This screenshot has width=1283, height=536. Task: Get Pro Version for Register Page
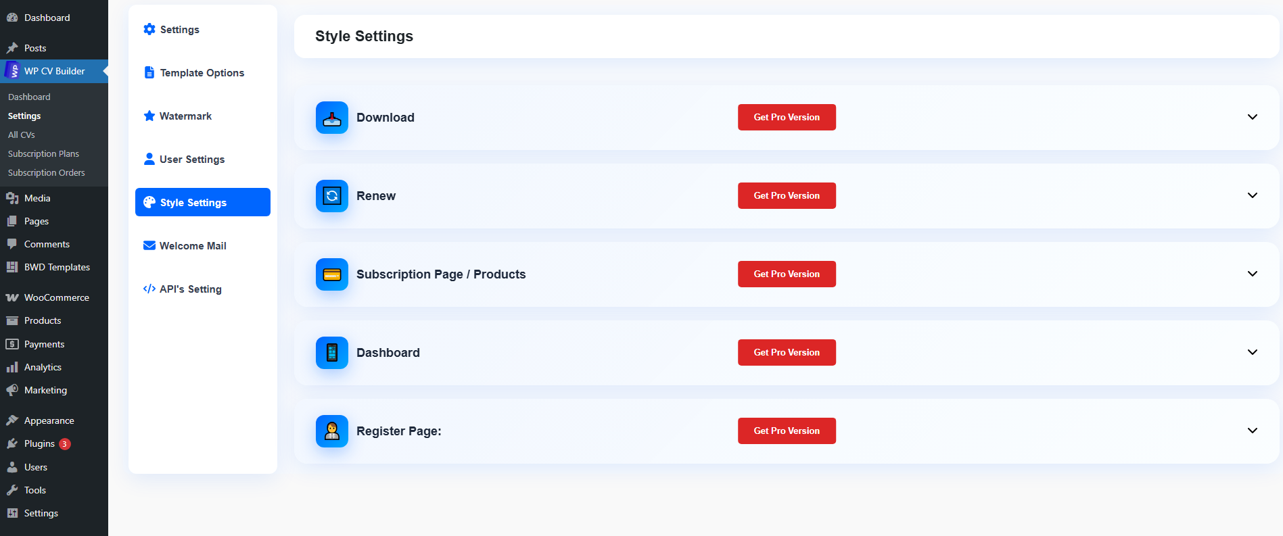click(x=787, y=431)
